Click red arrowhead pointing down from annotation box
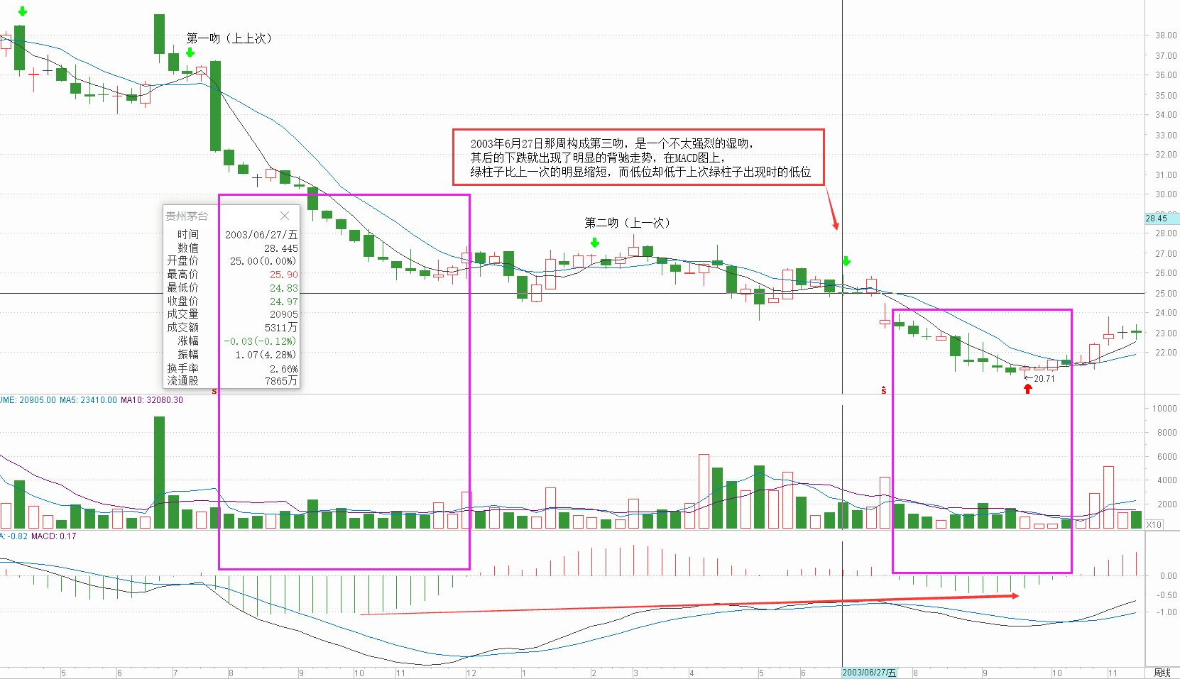The width and height of the screenshot is (1180, 679). pos(836,225)
